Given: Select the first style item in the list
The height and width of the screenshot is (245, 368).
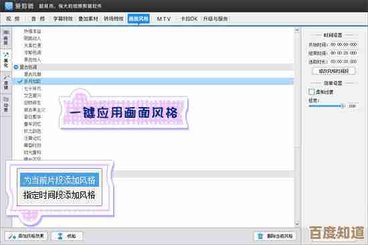Looking at the screenshot, I should (33, 31).
